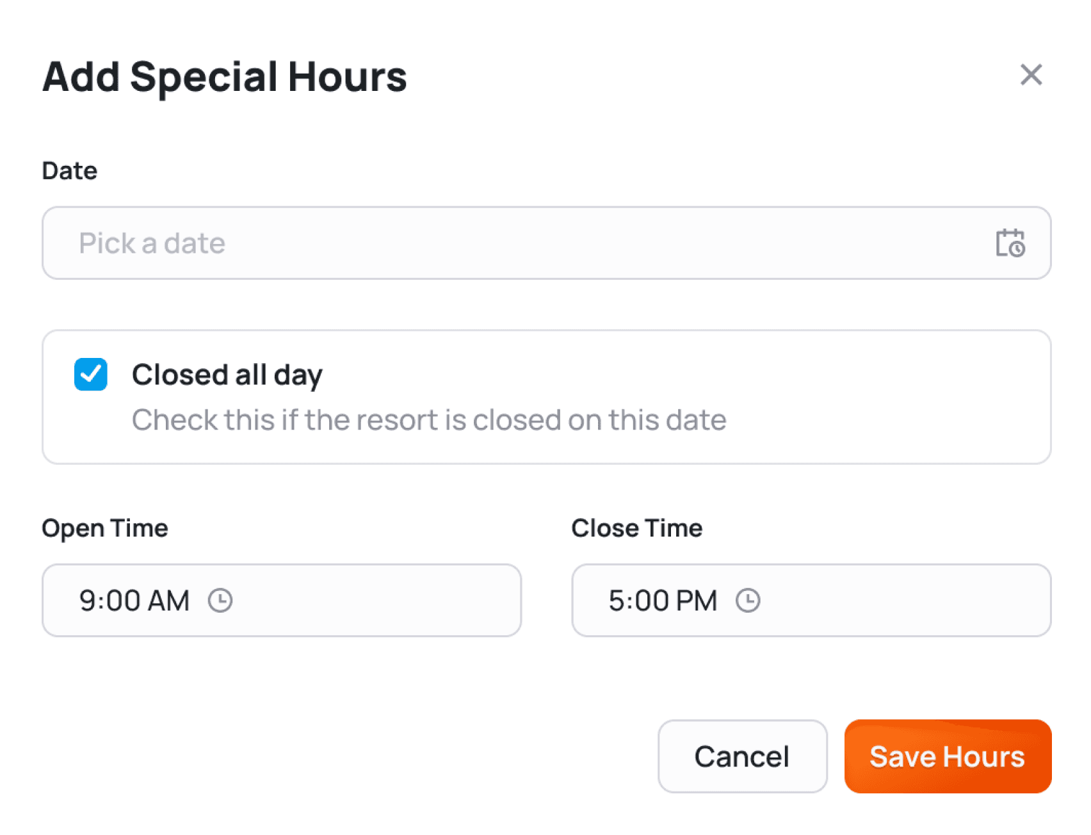Click the Date field label
Image resolution: width=1091 pixels, height=835 pixels.
pos(69,171)
